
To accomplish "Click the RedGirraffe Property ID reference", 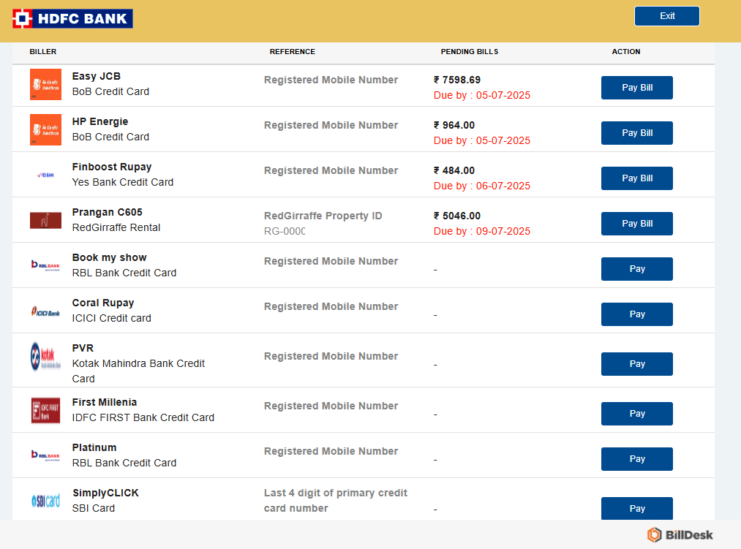I will point(323,216).
